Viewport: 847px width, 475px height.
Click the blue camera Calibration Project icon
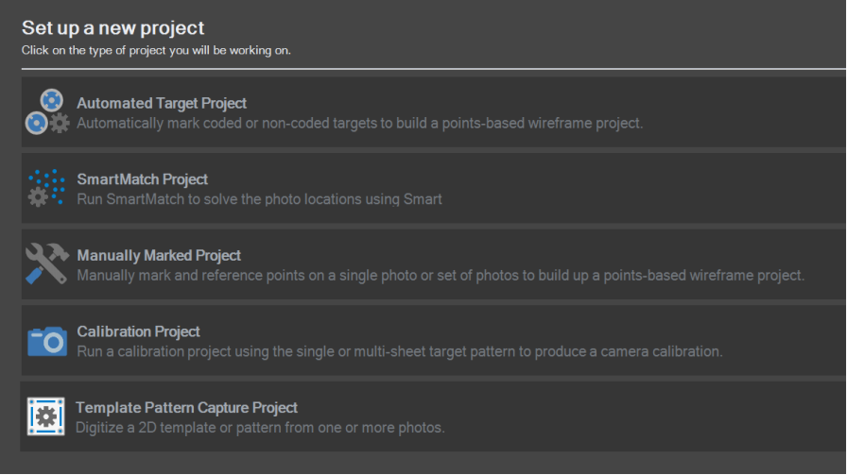tap(46, 341)
